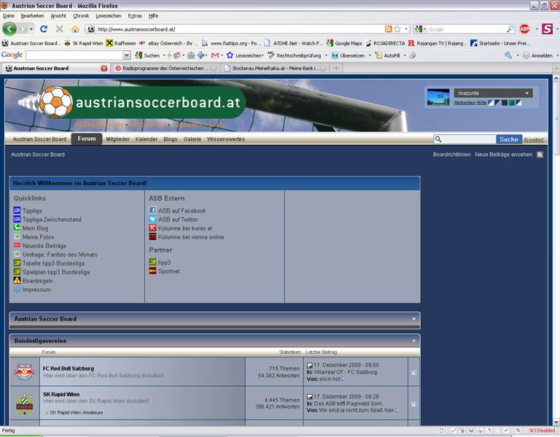Viewport: 560px width, 437px height.
Task: Select the dark solid skin swatch
Action: coord(505,103)
